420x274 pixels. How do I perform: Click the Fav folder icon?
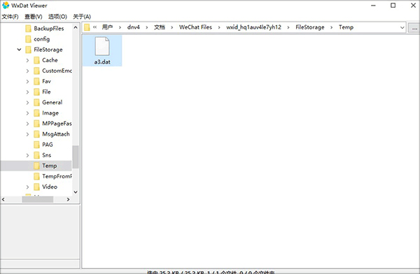pyautogui.click(x=36, y=81)
